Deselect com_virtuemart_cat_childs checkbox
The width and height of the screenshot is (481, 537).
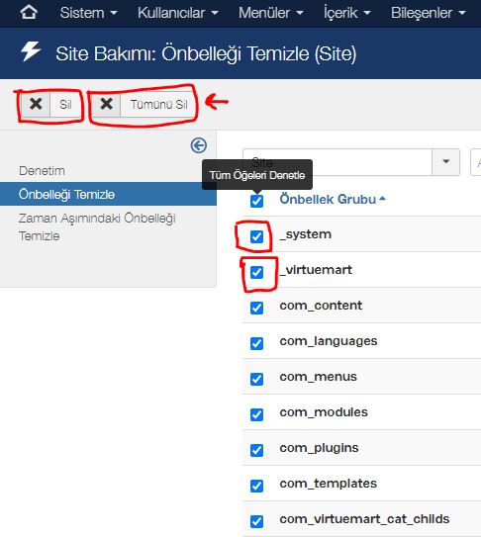(x=256, y=521)
